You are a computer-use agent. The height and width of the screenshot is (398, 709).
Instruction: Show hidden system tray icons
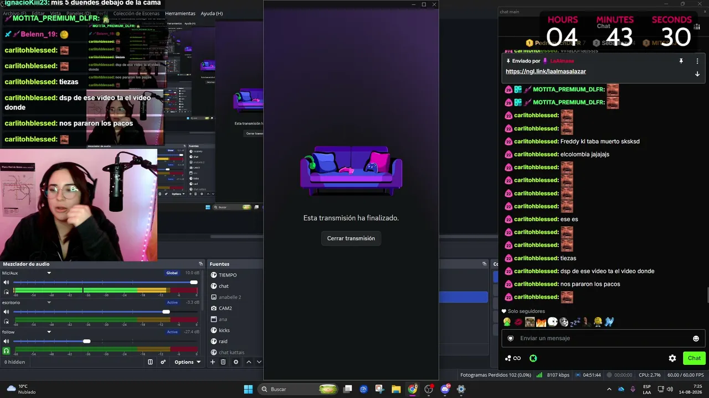coord(609,389)
